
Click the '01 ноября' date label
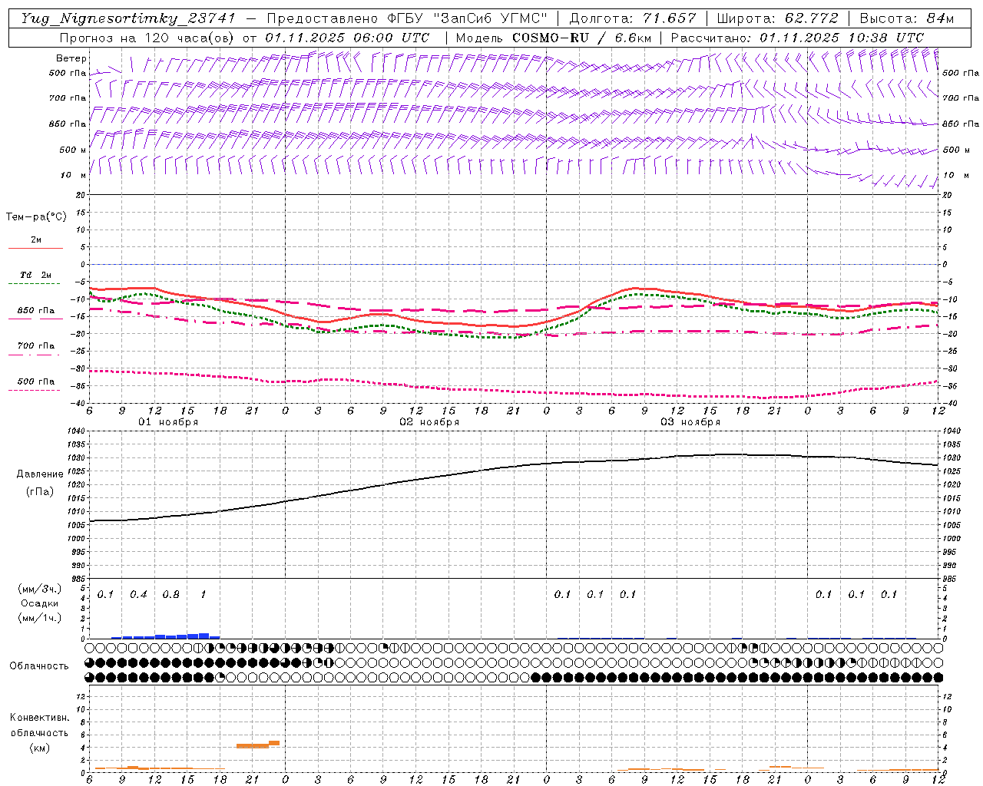pos(168,422)
